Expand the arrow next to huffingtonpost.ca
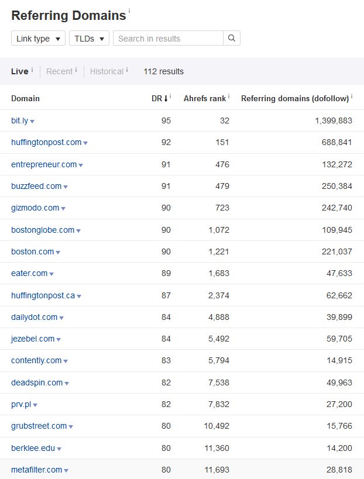The height and width of the screenshot is (479, 364). (x=79, y=296)
